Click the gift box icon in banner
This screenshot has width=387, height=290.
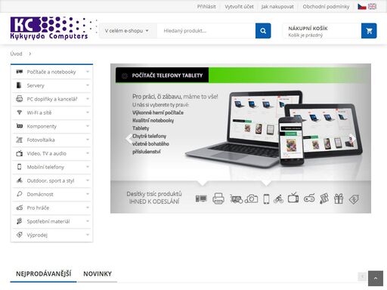coord(339,199)
